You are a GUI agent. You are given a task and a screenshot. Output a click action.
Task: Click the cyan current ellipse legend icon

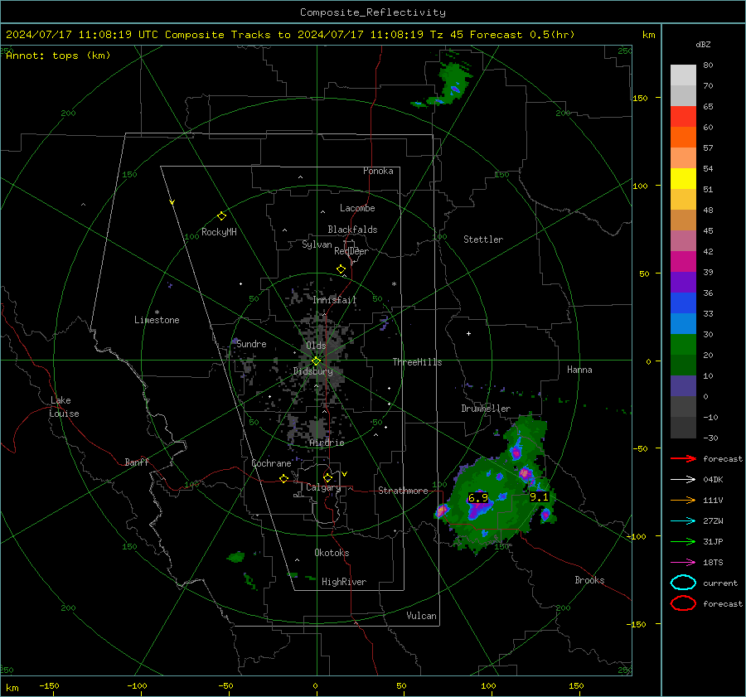pos(683,583)
